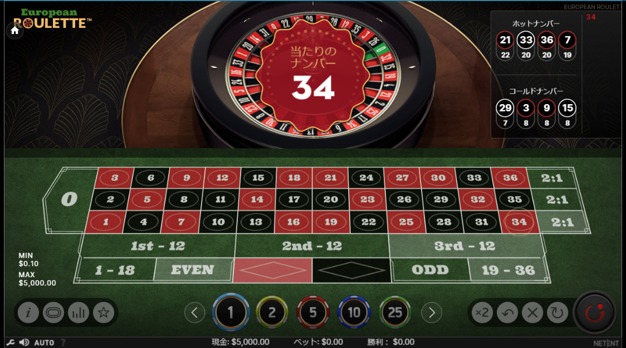Place a bet on ODD
626x348 pixels.
coord(430,270)
